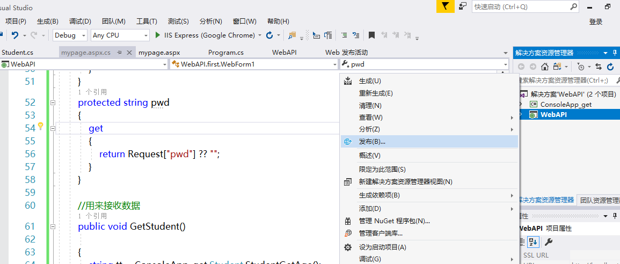The width and height of the screenshot is (620, 264).
Task: Click the lightbulb quick actions icon
Action: tap(40, 127)
